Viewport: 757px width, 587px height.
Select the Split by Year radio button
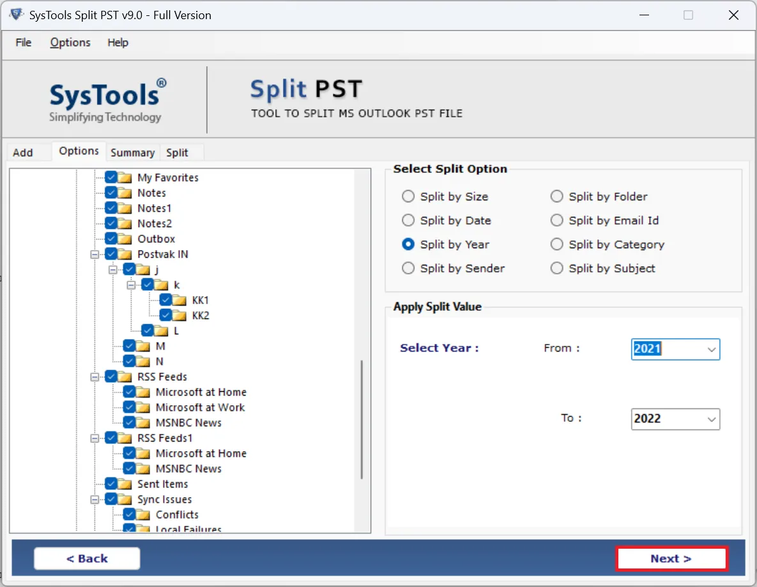click(x=408, y=244)
